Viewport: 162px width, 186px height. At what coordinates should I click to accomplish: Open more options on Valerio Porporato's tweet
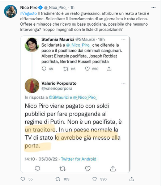pos(123,83)
